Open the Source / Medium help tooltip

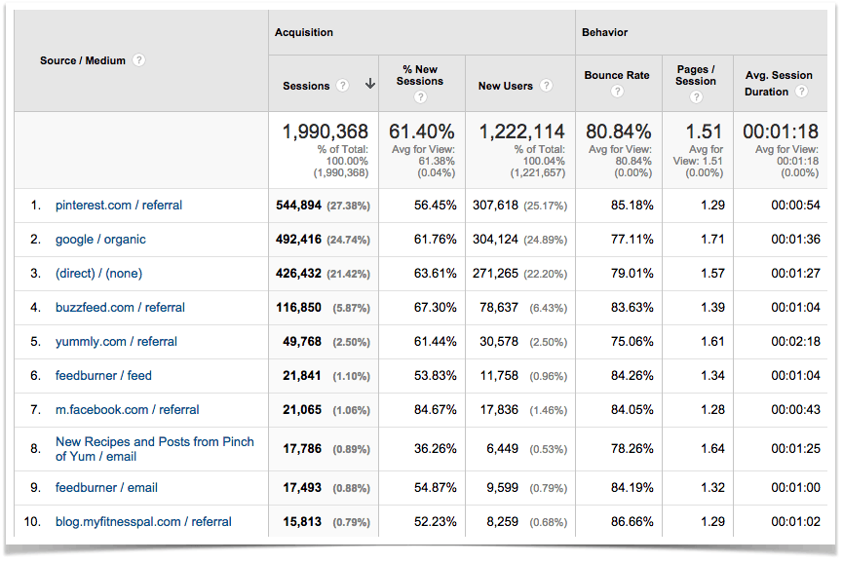tap(140, 59)
